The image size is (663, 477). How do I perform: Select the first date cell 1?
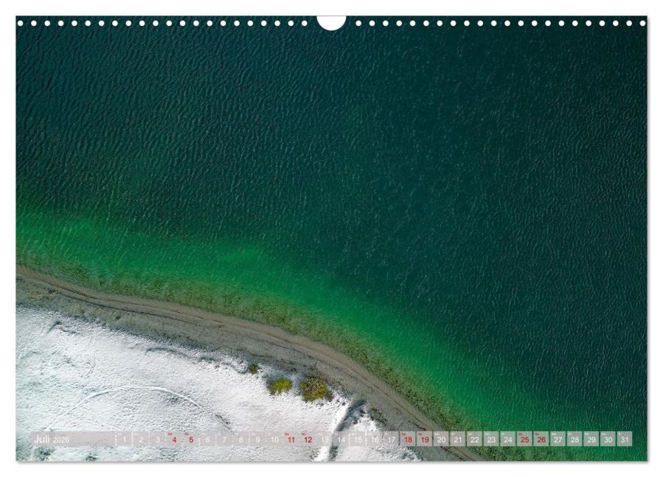(124, 439)
